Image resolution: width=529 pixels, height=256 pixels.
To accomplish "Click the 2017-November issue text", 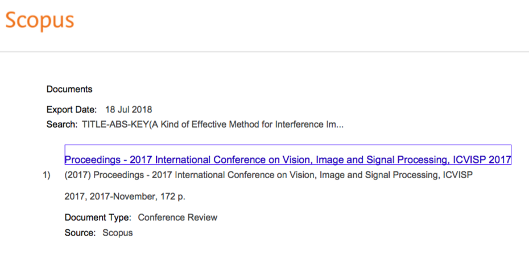I will pos(116,197).
